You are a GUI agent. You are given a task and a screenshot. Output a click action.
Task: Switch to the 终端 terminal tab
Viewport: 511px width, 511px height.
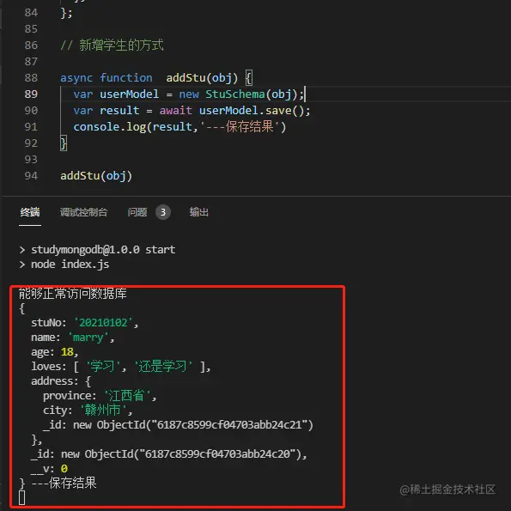pyautogui.click(x=30, y=212)
